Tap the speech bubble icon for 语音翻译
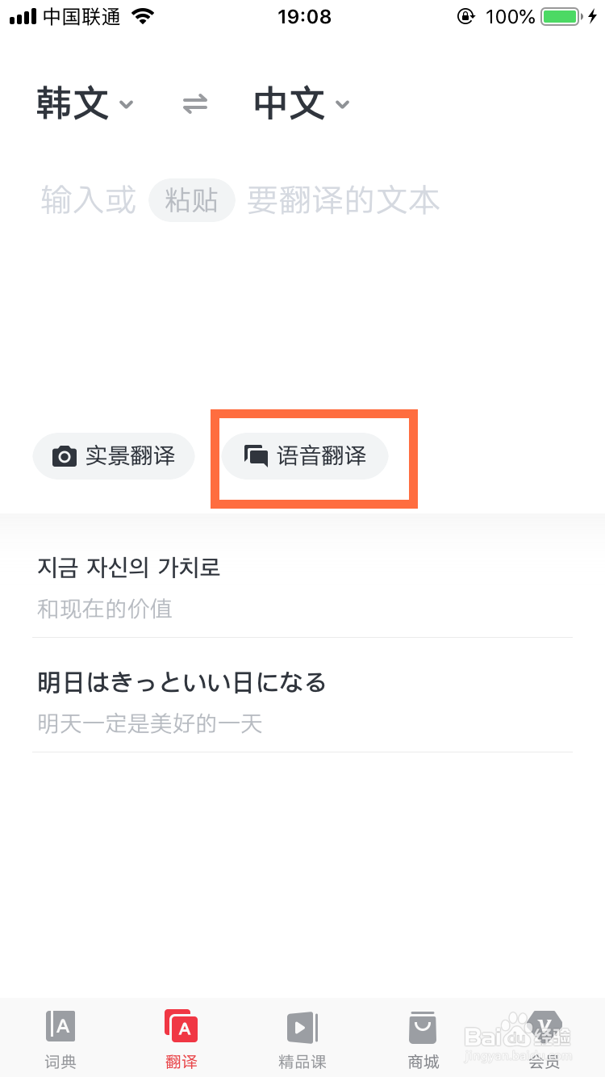 pos(257,455)
